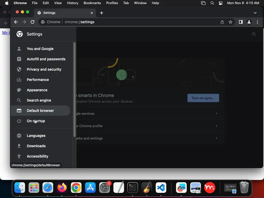Click the sidebar scrollbar thumb
Image resolution: width=264 pixels, height=198 pixels.
click(x=75, y=89)
